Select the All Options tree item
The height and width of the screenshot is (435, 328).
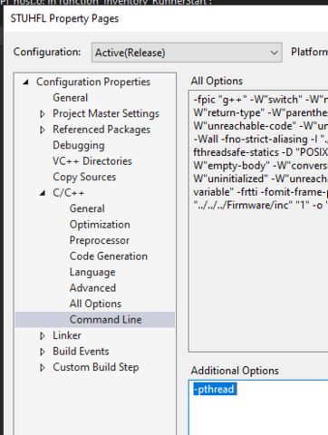[x=95, y=304]
